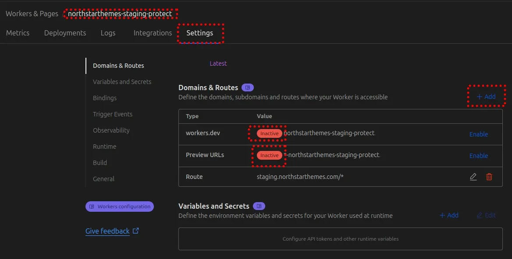512x259 pixels.
Task: Open Trigger Events section
Action: [x=113, y=114]
